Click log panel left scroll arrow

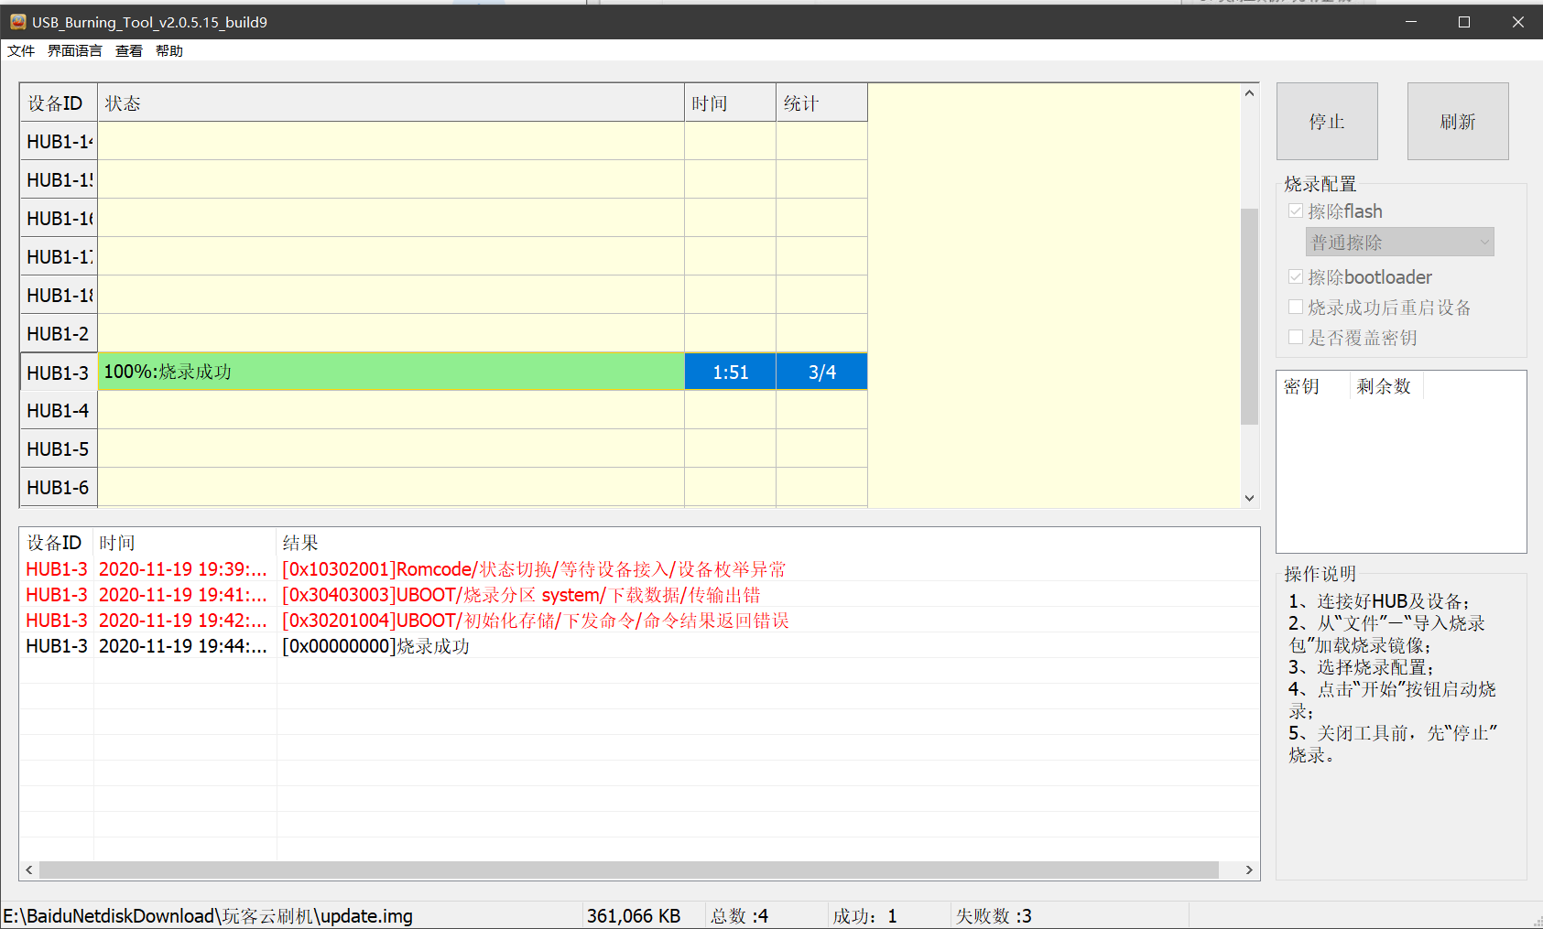29,870
